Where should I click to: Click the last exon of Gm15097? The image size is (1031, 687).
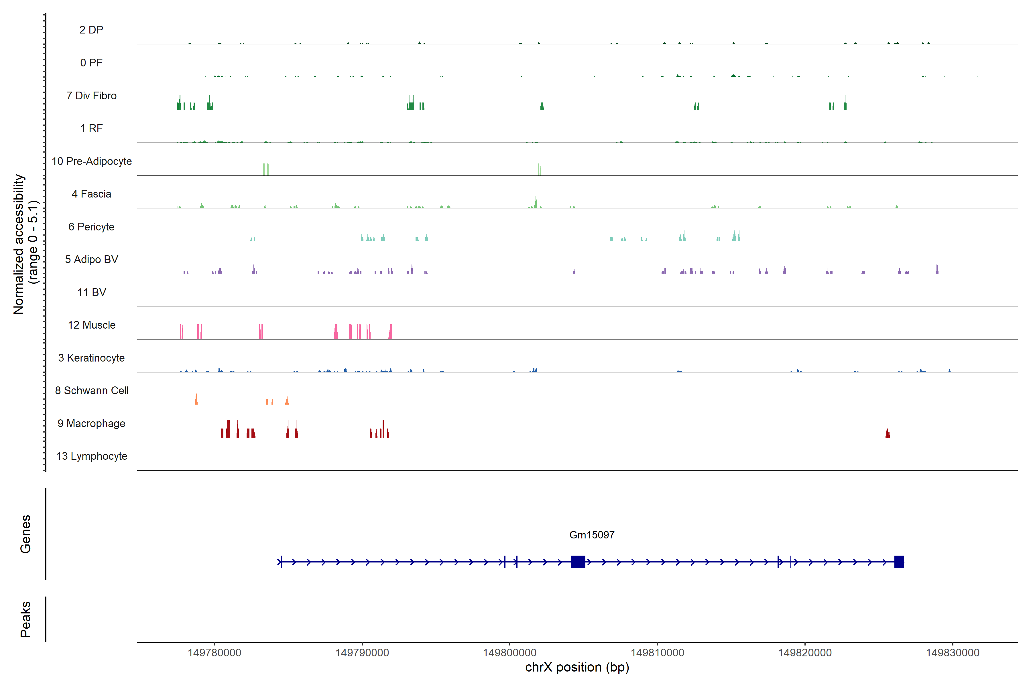point(899,562)
